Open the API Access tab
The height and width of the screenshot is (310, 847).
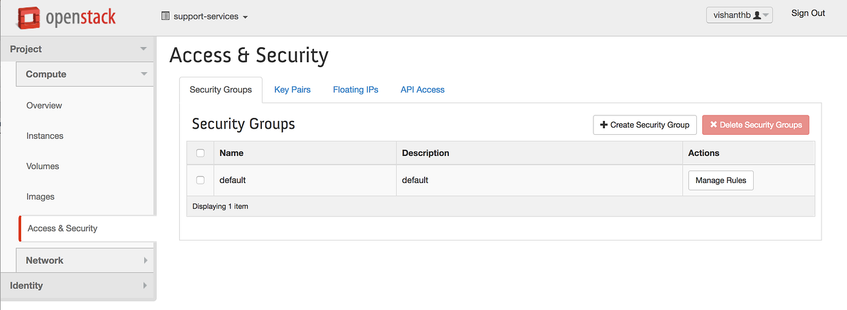422,89
